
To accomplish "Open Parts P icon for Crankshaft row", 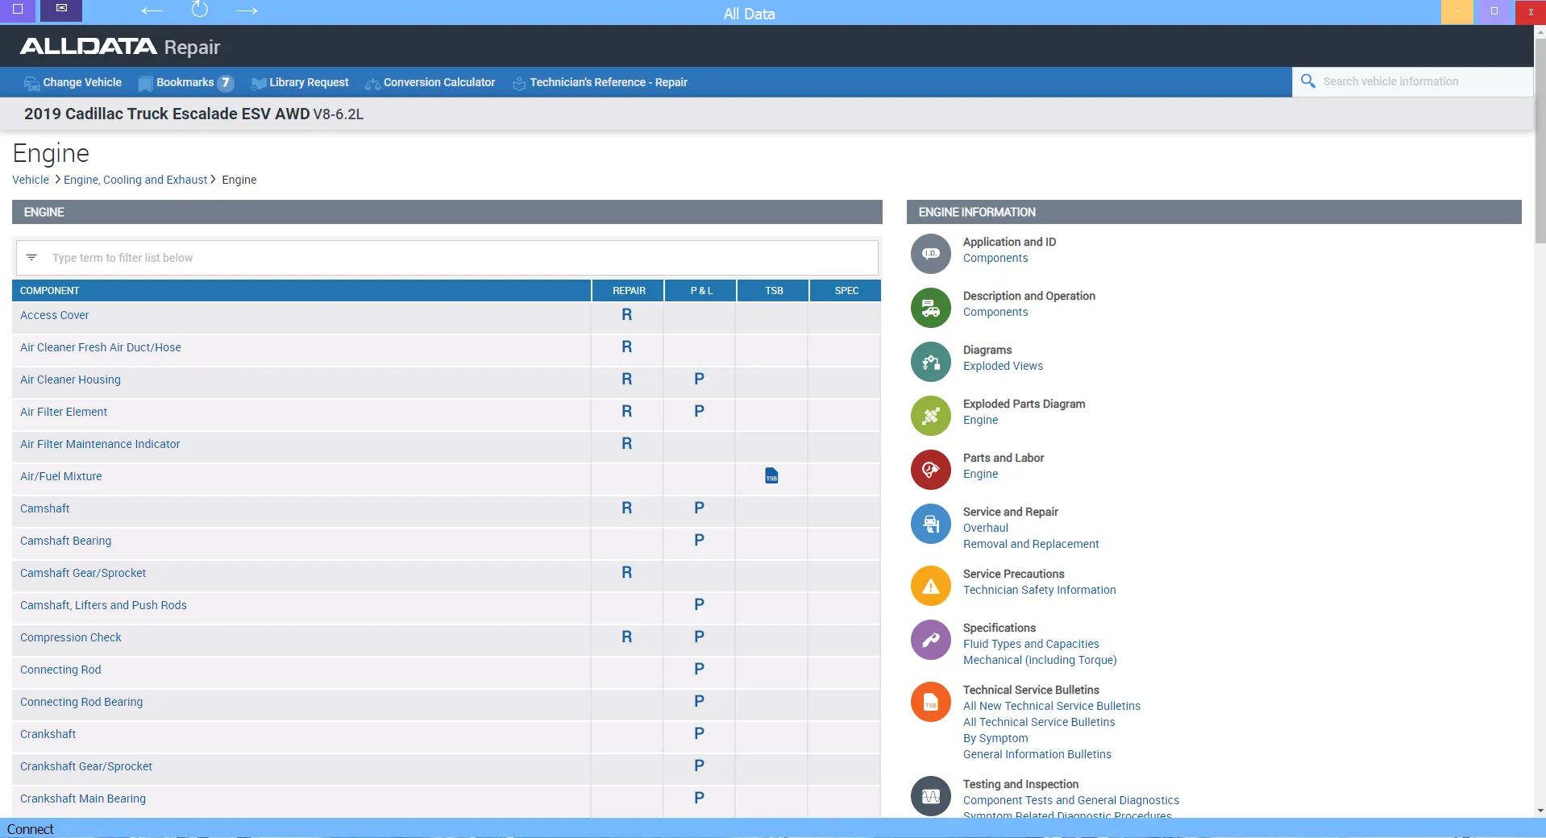I will click(699, 734).
